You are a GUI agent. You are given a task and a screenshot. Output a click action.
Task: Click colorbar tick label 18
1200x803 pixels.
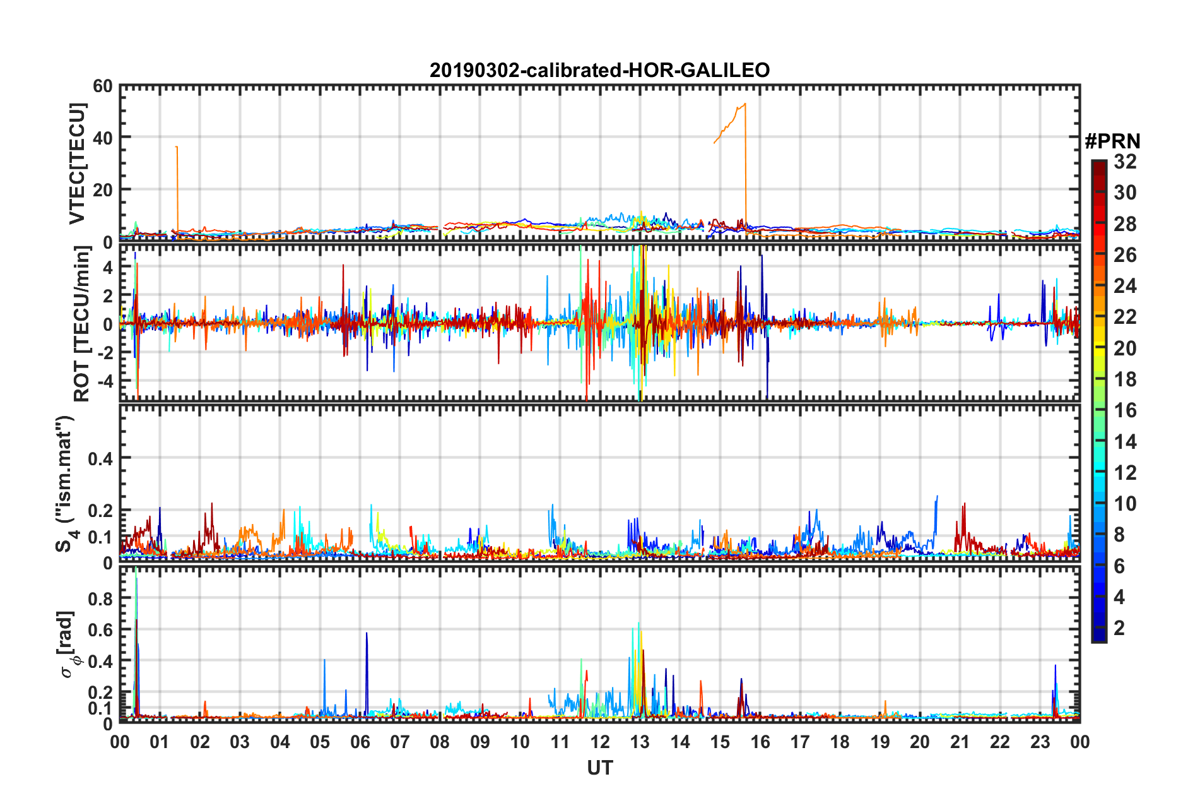pyautogui.click(x=1125, y=379)
